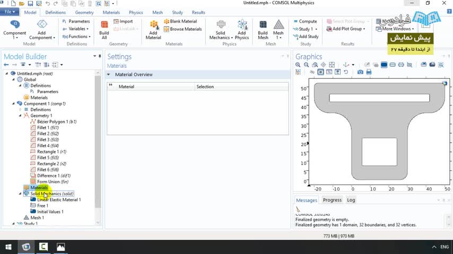Click the Zoom Box icon in Graphics toolbar
This screenshot has width=453, height=254.
coord(315,65)
